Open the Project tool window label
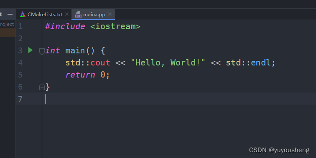The width and height of the screenshot is (316, 158). (x=7, y=24)
